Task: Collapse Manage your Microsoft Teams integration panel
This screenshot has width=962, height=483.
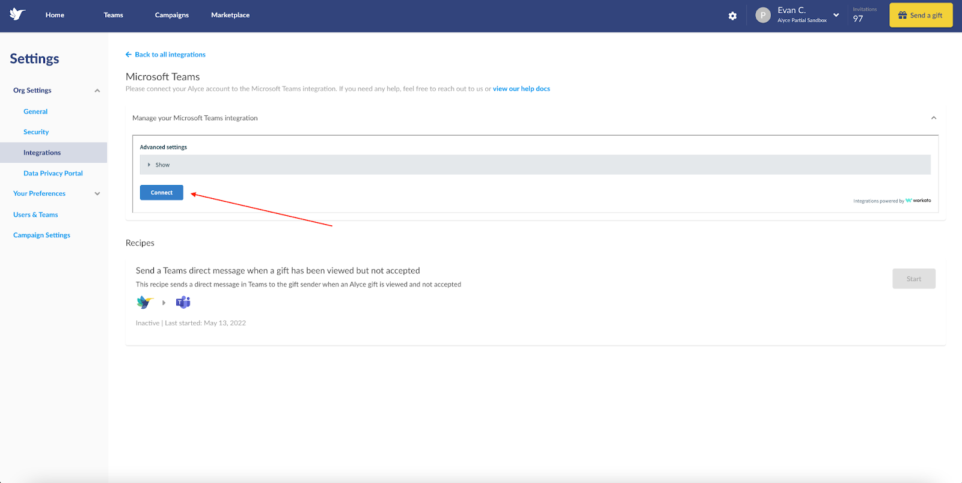Action: coord(934,118)
